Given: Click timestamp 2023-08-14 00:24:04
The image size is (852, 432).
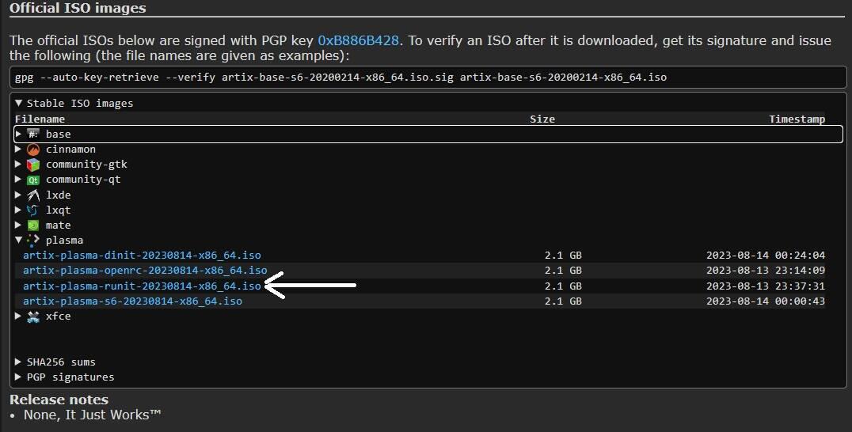Looking at the screenshot, I should coord(766,255).
